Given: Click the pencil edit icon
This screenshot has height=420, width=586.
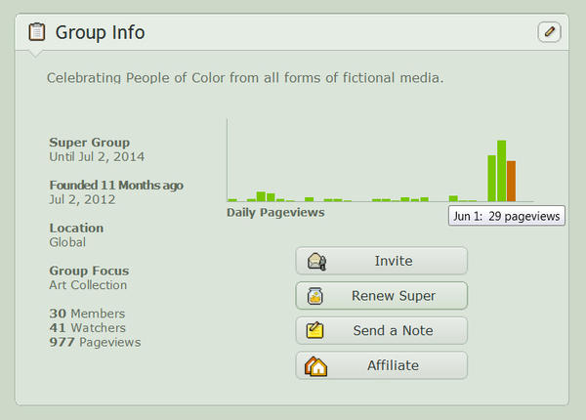Looking at the screenshot, I should coord(549,32).
